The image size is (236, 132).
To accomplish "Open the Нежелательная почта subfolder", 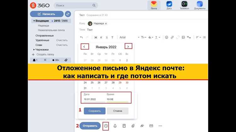I will pos(51,30).
